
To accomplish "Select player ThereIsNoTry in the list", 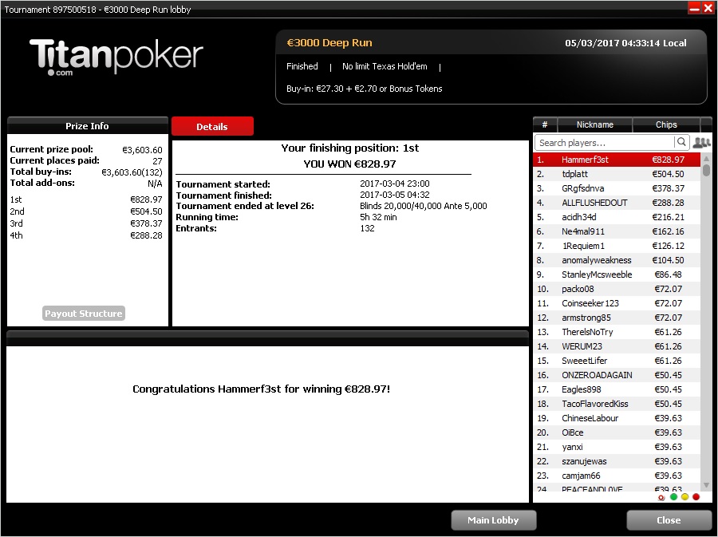I will point(617,332).
